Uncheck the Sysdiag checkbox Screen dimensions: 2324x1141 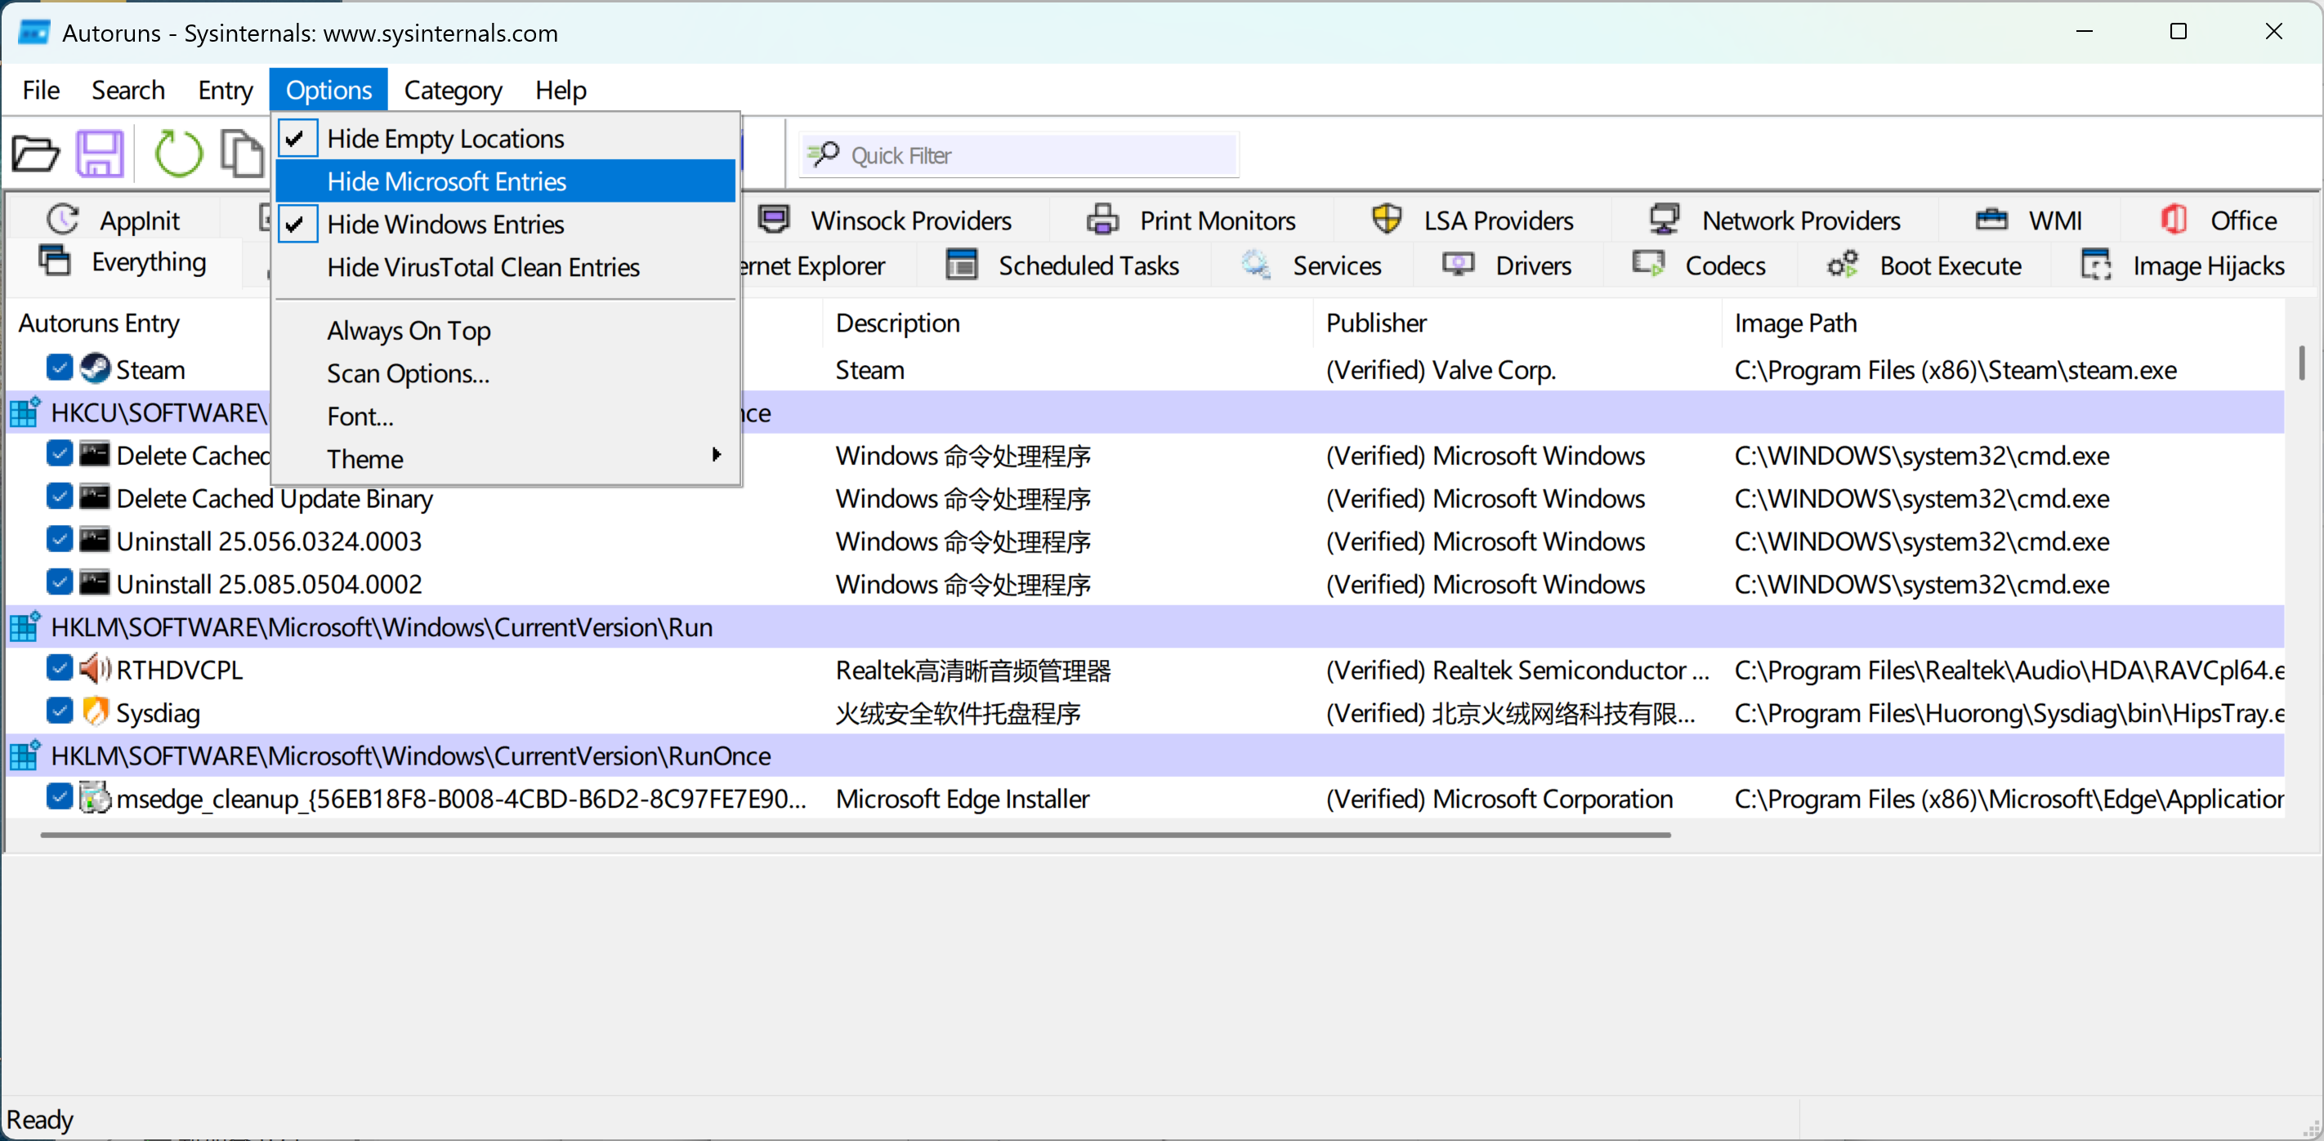tap(60, 711)
